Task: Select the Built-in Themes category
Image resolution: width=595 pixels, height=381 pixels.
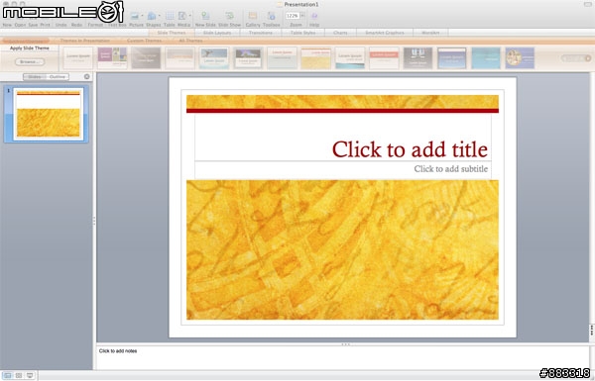Action: pos(25,41)
